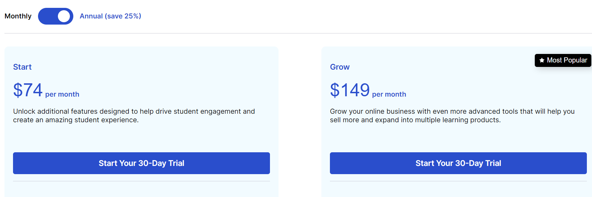Click the Start plan heading
592x197 pixels.
pos(22,67)
